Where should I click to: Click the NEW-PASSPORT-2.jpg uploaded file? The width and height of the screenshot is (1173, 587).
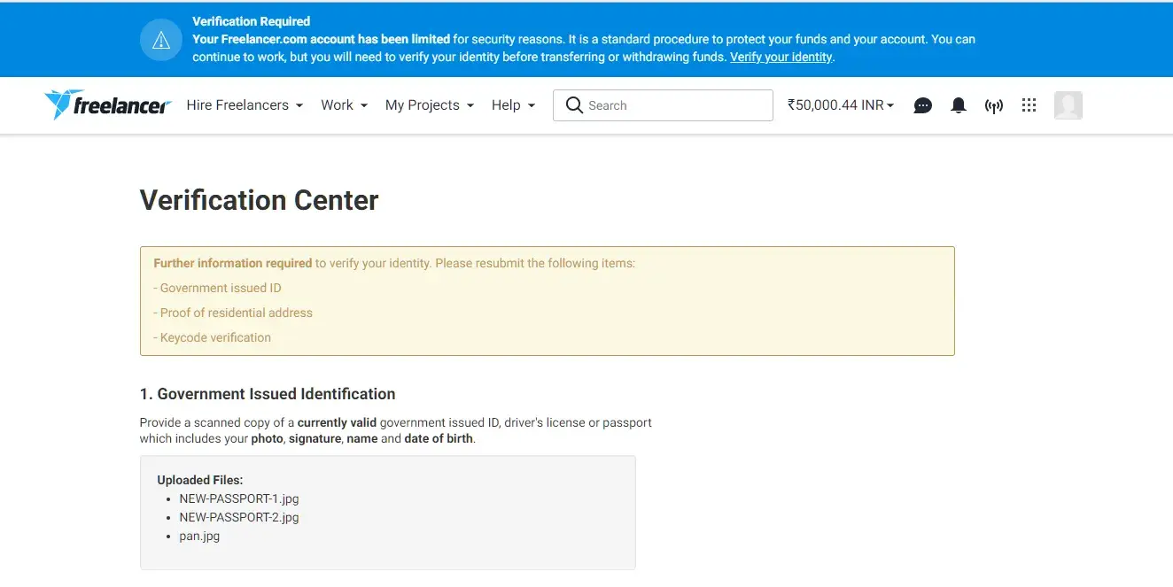[x=239, y=517]
